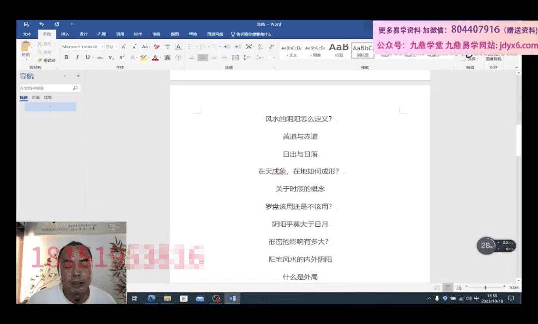Apply italic with the I icon
Screen dimensions: 538x324
77,57
